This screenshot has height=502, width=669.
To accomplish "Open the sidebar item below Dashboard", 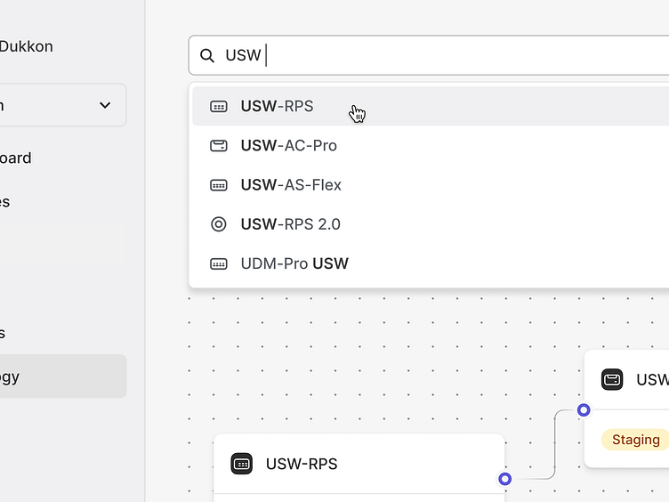I will tap(7, 202).
